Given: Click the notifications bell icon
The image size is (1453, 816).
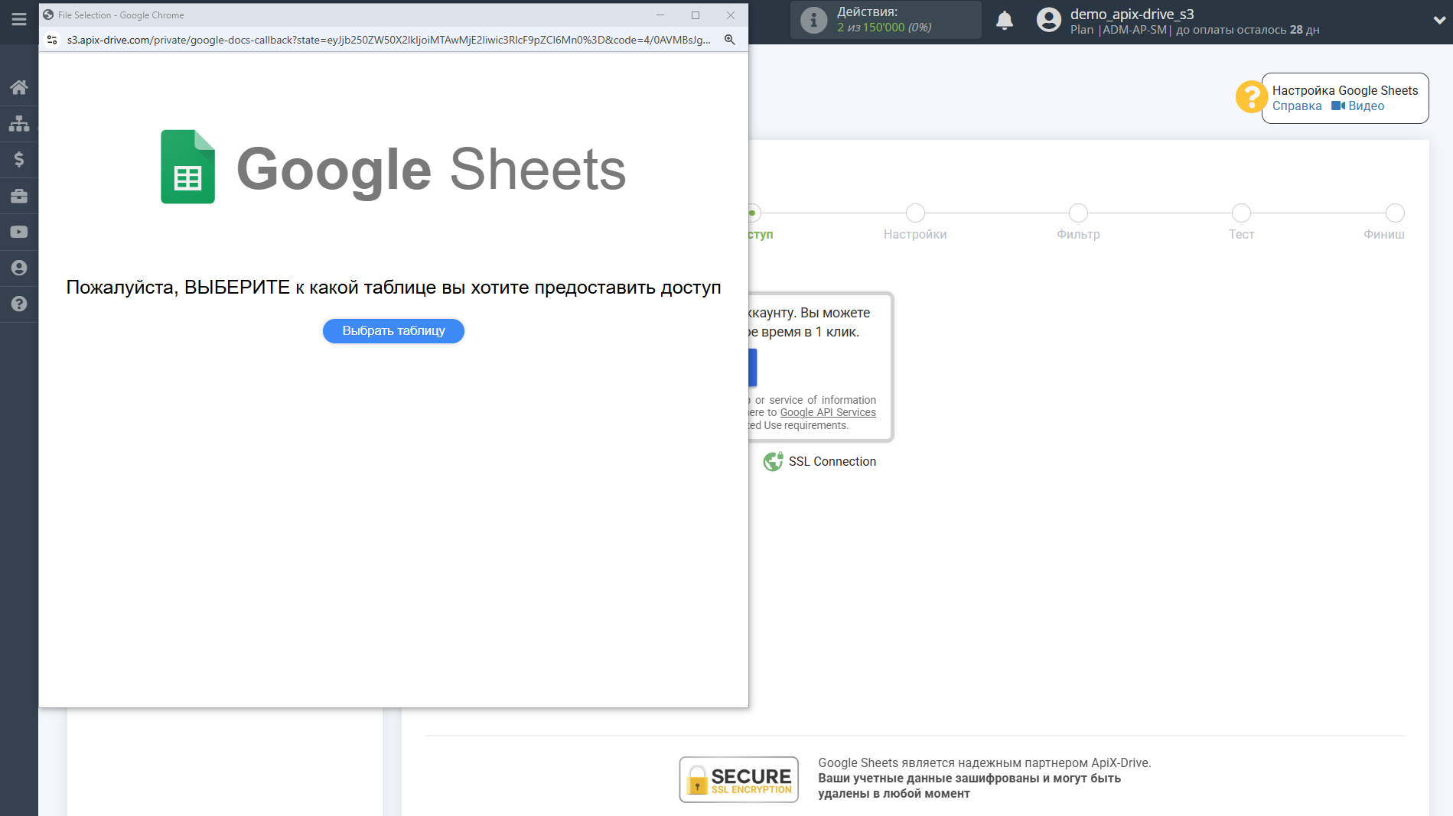Looking at the screenshot, I should click(x=1005, y=21).
